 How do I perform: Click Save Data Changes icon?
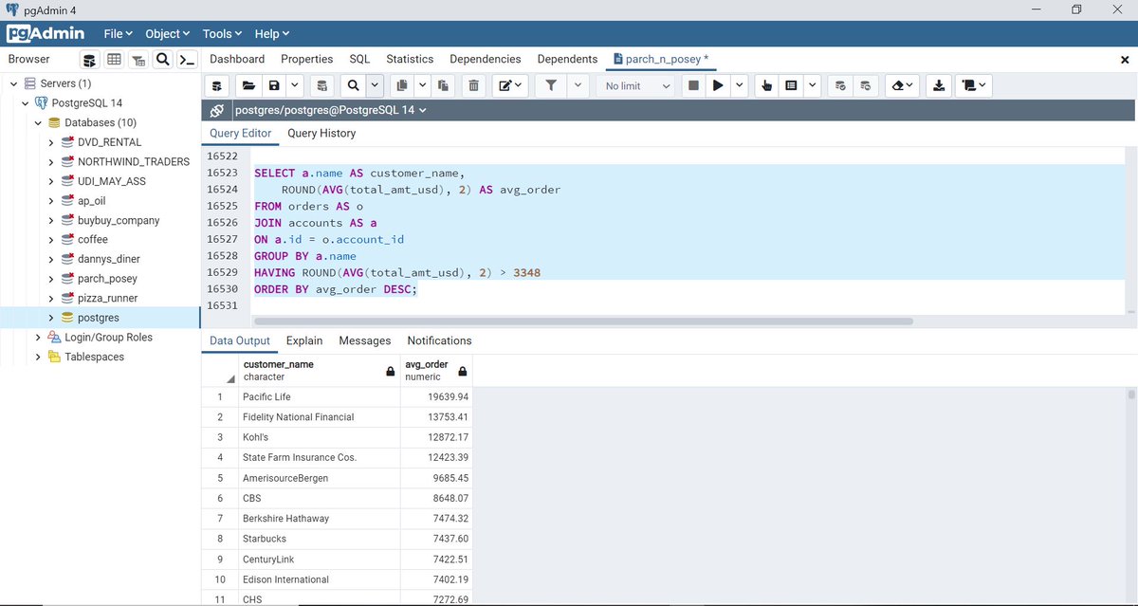click(322, 85)
